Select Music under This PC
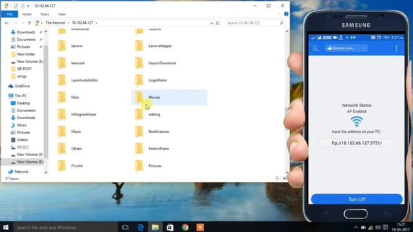The height and width of the screenshot is (232, 413). pyautogui.click(x=21, y=125)
